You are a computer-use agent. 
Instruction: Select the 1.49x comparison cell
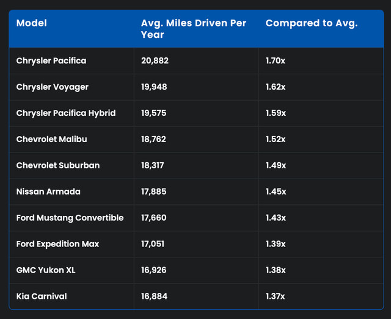click(x=276, y=165)
